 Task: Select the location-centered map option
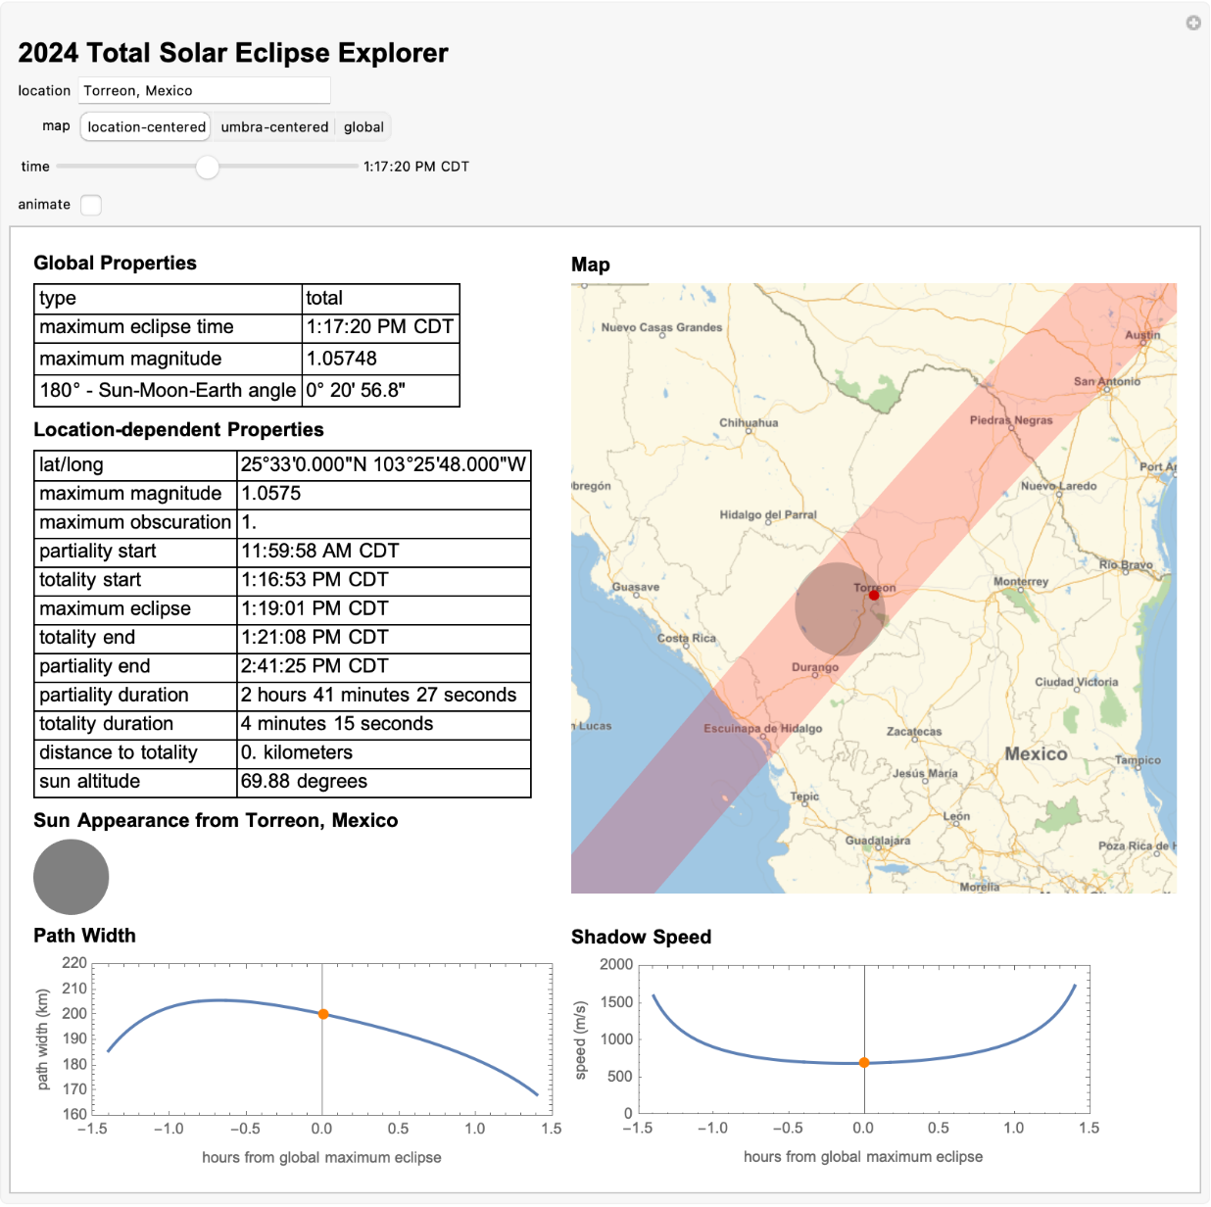[146, 127]
